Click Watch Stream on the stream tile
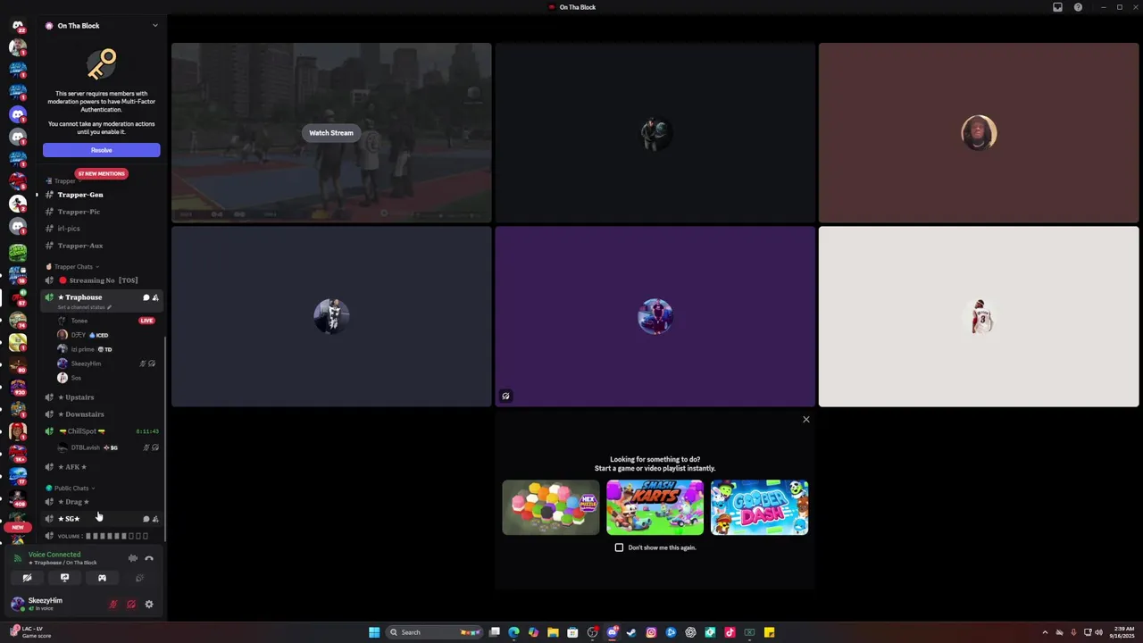The height and width of the screenshot is (643, 1143). pos(331,133)
